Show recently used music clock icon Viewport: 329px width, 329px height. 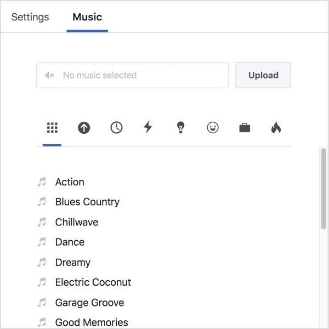(116, 128)
